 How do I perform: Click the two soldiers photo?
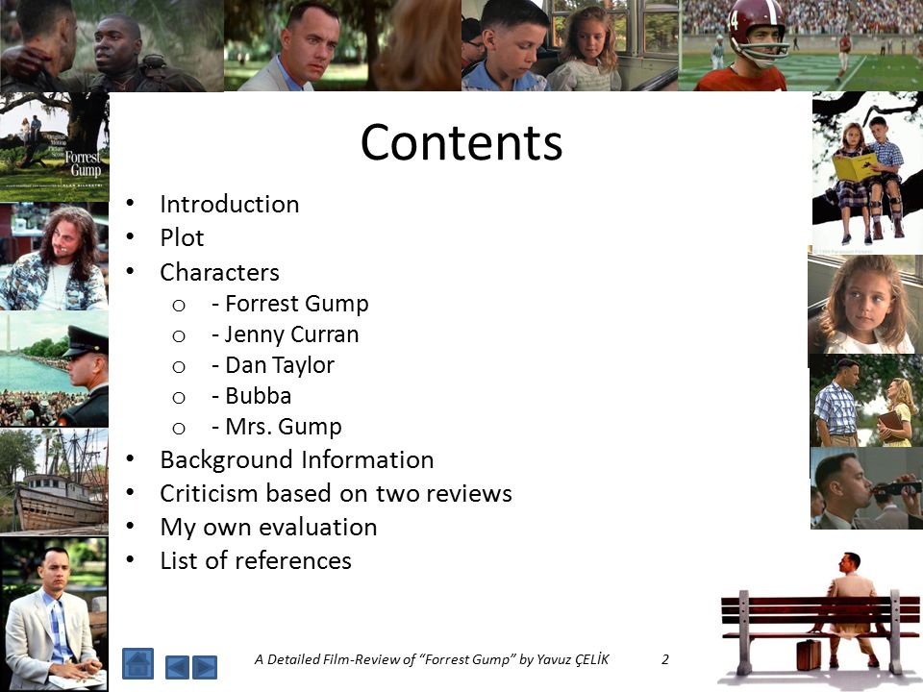112,45
